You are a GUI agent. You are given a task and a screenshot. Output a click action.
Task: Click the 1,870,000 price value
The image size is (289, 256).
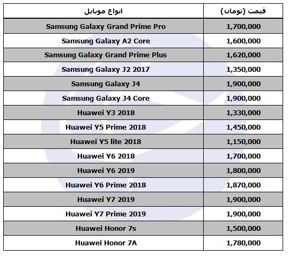243,185
